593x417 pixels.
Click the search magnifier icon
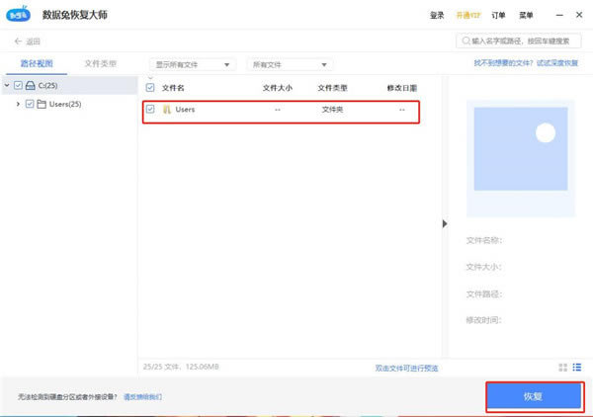(466, 41)
